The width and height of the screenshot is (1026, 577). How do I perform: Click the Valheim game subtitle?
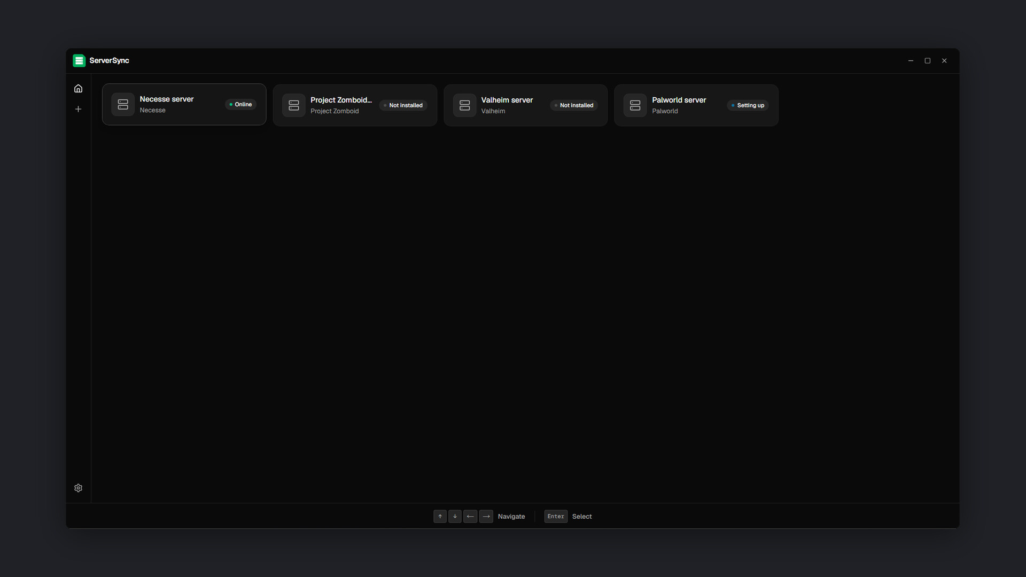[493, 112]
